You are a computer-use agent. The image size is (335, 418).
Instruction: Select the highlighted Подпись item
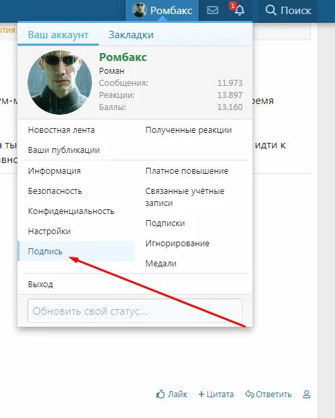76,251
